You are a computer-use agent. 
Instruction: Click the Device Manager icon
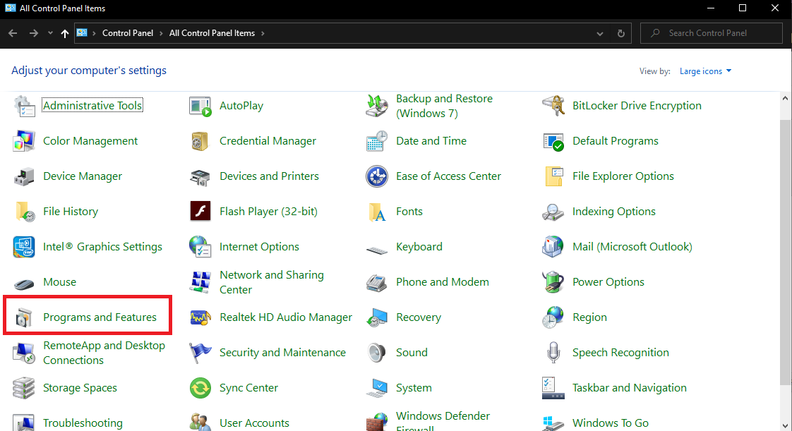(24, 176)
